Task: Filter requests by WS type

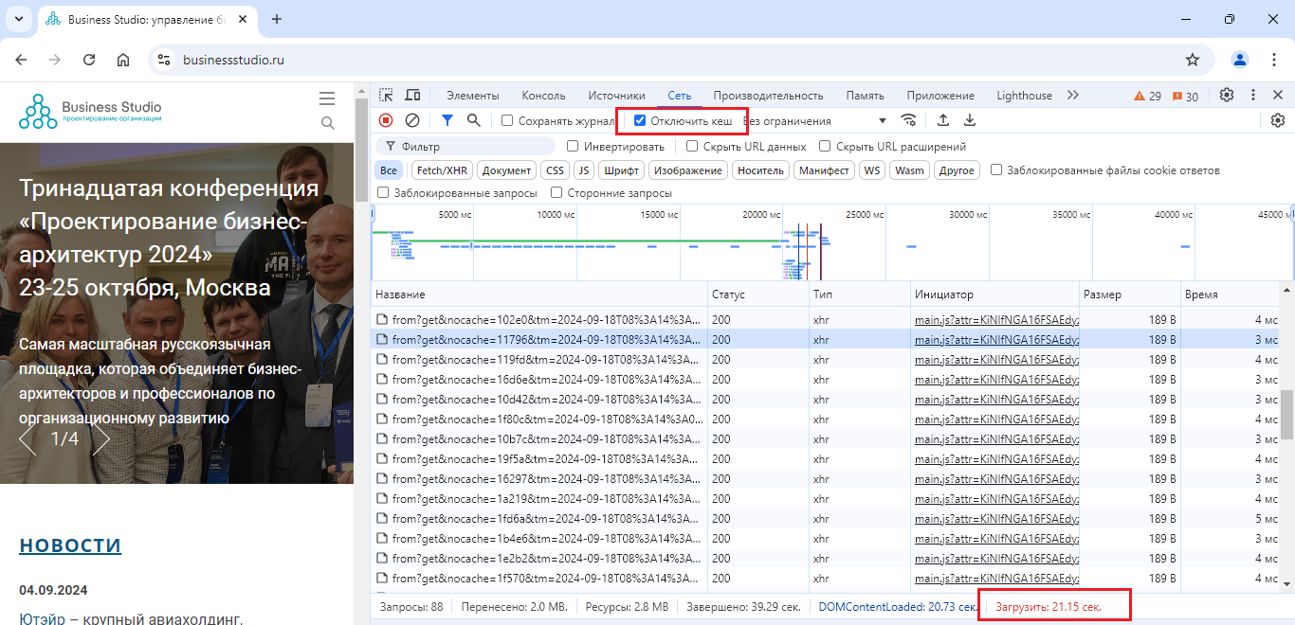Action: (871, 170)
